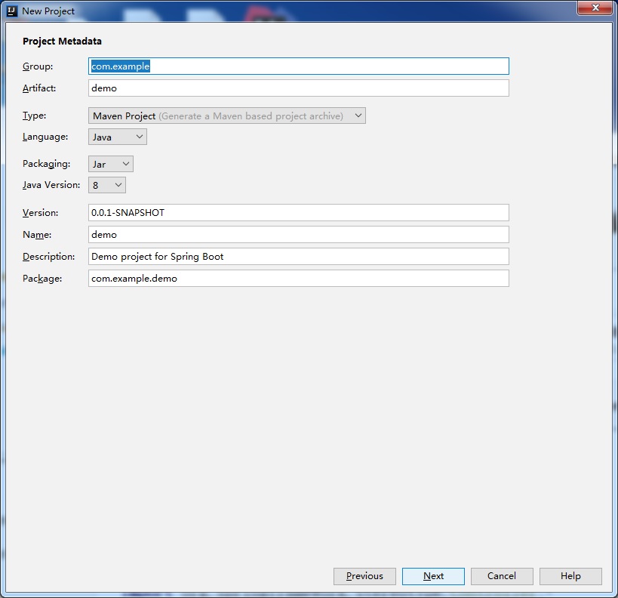Go back with the Previous button

pyautogui.click(x=364, y=576)
